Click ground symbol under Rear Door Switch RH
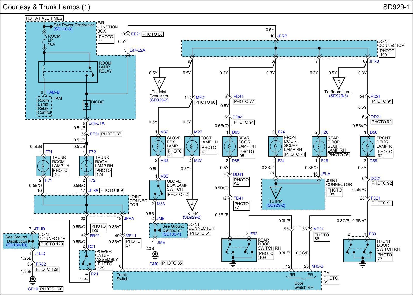413x295 pixels. click(233, 263)
